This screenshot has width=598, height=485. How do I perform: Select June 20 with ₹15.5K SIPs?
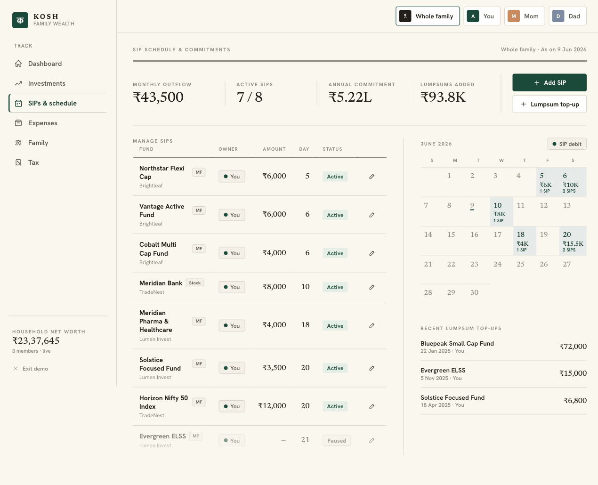[x=573, y=241]
